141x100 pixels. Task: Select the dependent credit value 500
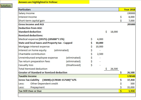coord(132,84)
